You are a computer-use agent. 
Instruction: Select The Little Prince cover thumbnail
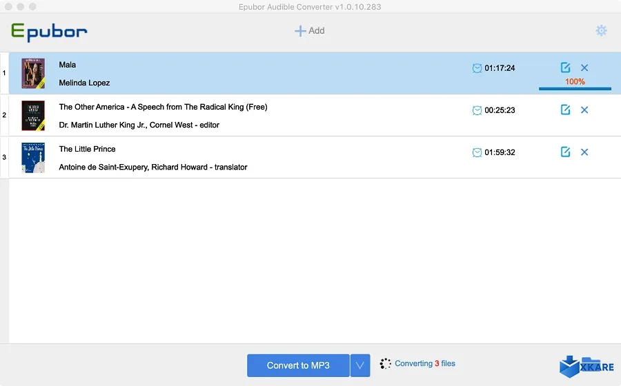coord(33,157)
